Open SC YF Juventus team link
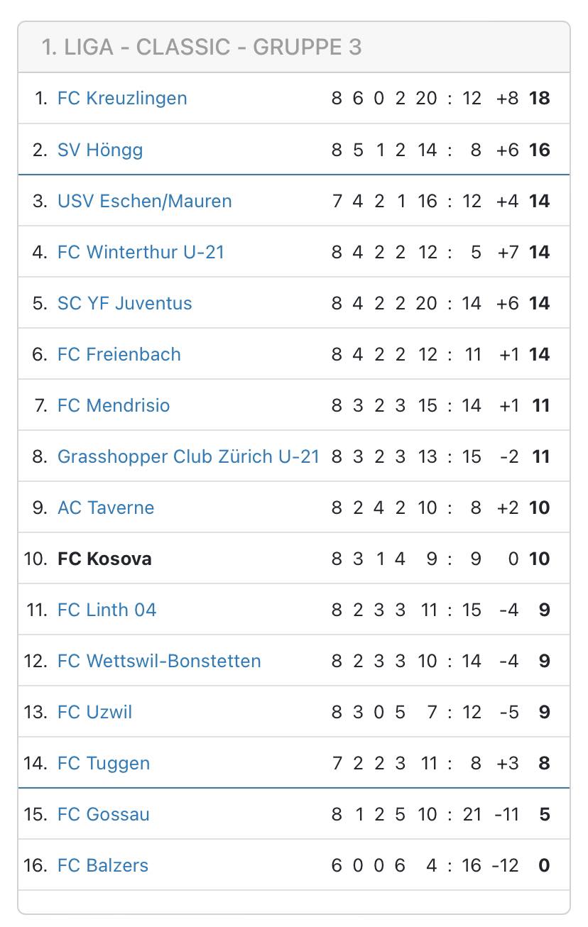 [124, 303]
